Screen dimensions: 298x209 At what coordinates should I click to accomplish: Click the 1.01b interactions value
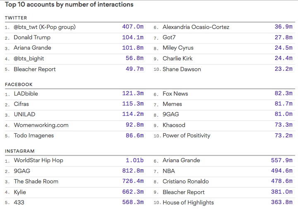135,160
